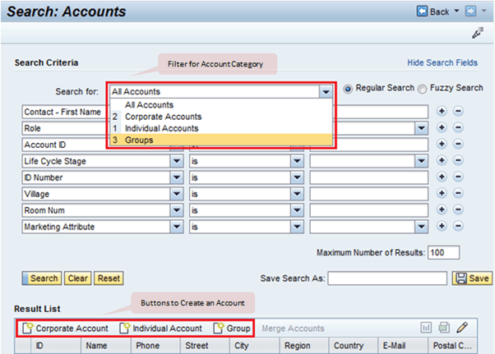Expand the Life Cycle Stage field dropdown
The image size is (495, 354).
(177, 161)
